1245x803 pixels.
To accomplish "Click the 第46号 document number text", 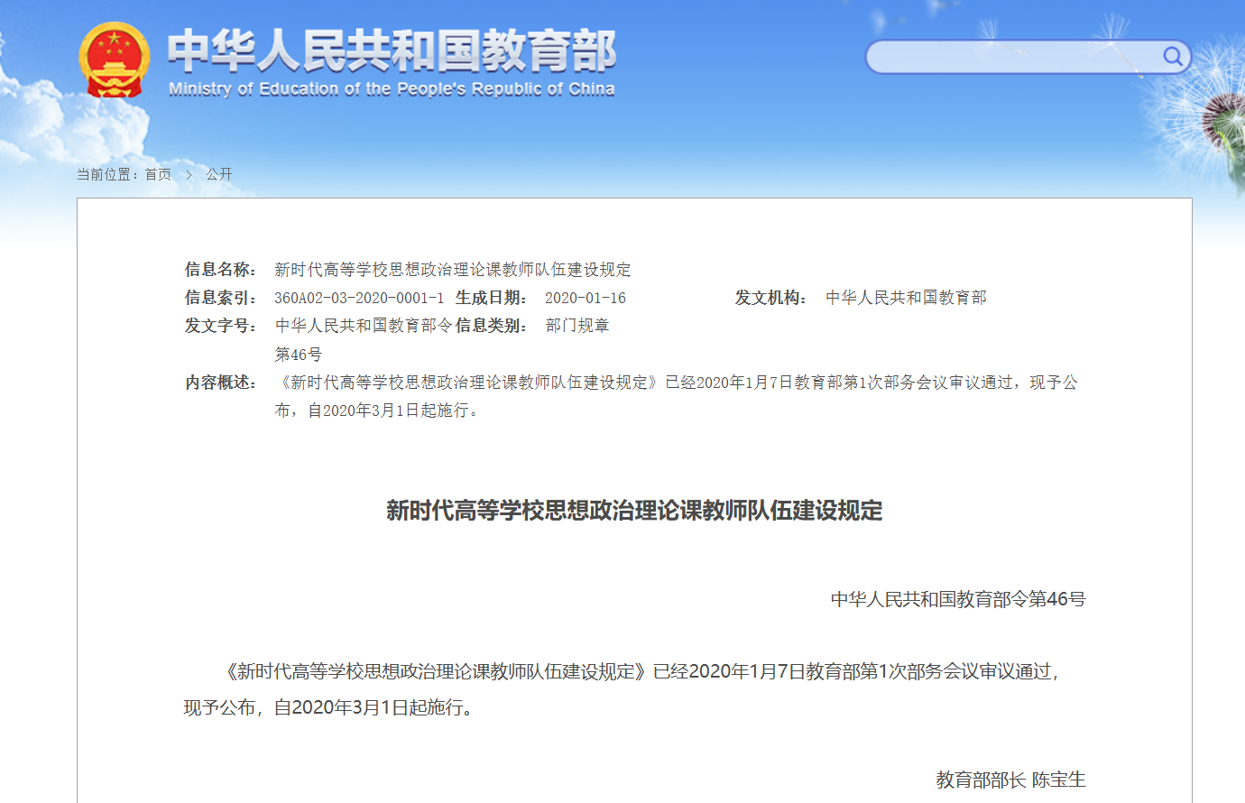I will click(x=299, y=355).
